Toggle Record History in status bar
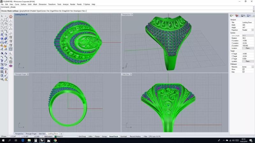 pos(135,137)
